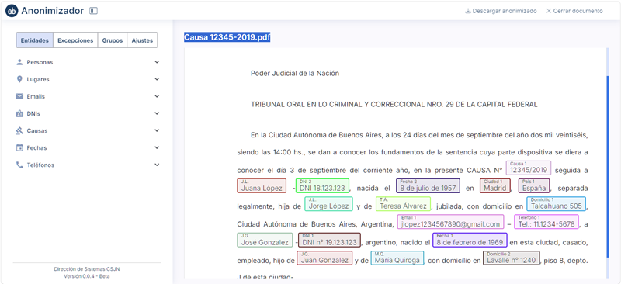The height and width of the screenshot is (284, 621).
Task: Click the Fechas calendar icon
Action: [x=19, y=147]
